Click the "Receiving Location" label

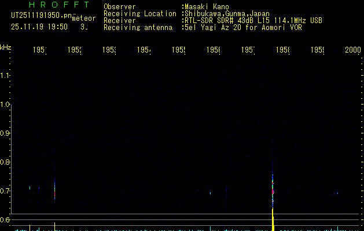(x=140, y=14)
